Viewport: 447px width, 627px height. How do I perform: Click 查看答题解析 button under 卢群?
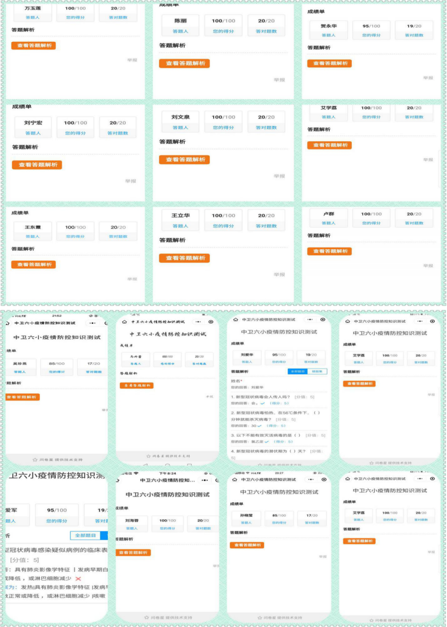point(330,251)
